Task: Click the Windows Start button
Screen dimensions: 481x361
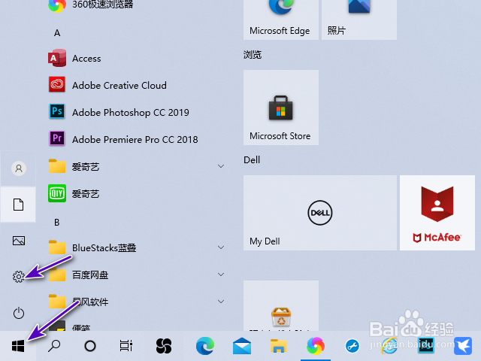Action: tap(18, 346)
